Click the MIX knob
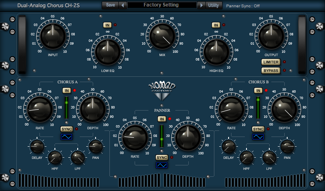The image size is (325, 191). pyautogui.click(x=162, y=36)
